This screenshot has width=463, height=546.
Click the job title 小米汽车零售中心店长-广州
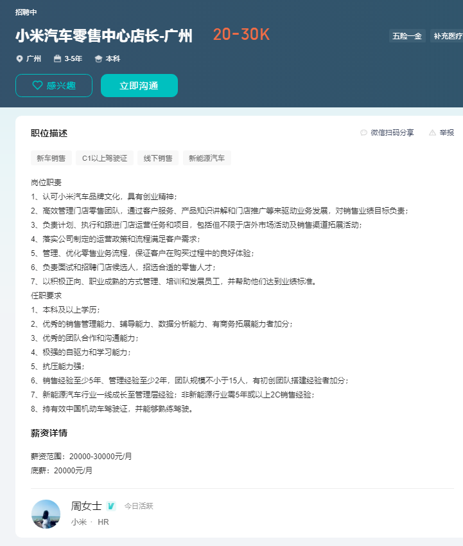tap(104, 36)
